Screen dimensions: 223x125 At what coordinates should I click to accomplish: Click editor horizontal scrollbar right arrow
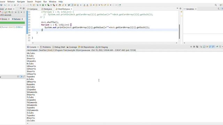pos(177,43)
